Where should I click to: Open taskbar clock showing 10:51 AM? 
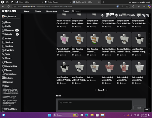tap(144, 115)
